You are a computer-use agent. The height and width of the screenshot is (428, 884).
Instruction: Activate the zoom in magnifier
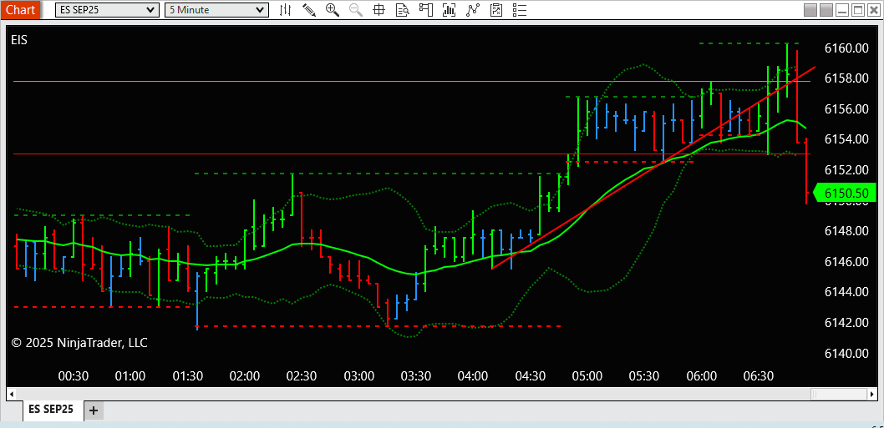click(x=333, y=9)
